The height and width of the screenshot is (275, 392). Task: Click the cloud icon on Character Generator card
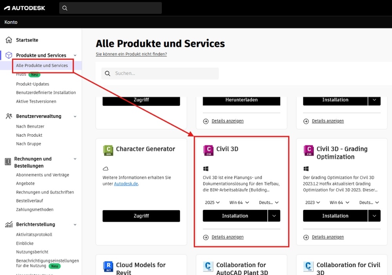pos(105,169)
